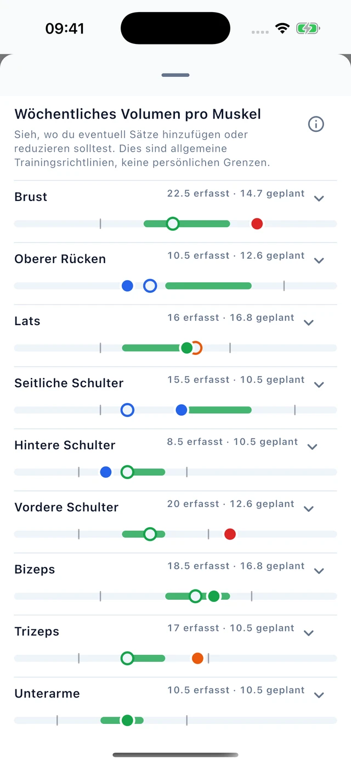The width and height of the screenshot is (351, 764).
Task: Select the Seitliche Schulter muscle label
Action: tap(69, 383)
